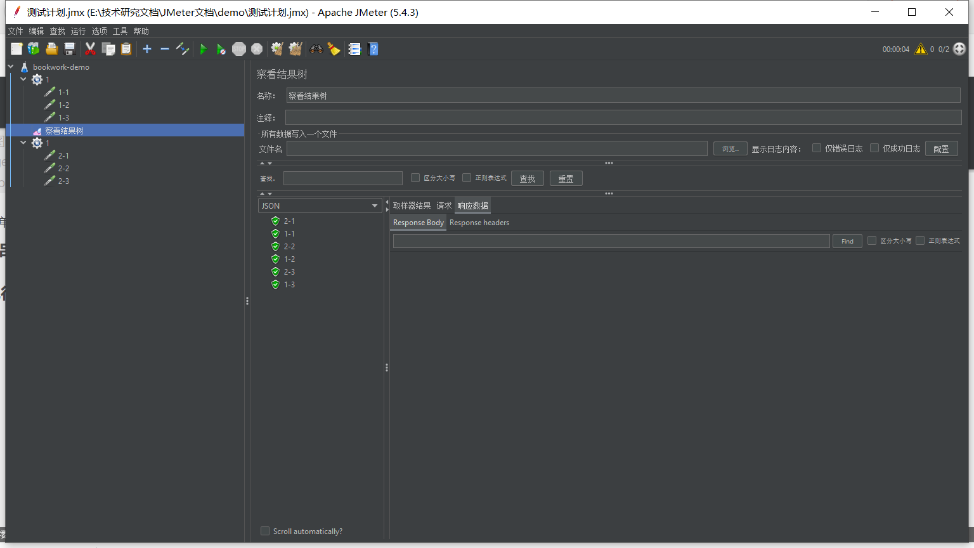Viewport: 974px width, 548px height.
Task: Open the Templates toolbar icon
Action: [34, 49]
